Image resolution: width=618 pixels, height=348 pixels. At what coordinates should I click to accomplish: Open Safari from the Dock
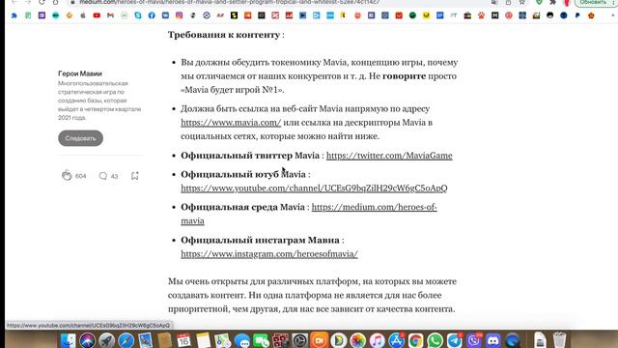(x=126, y=340)
